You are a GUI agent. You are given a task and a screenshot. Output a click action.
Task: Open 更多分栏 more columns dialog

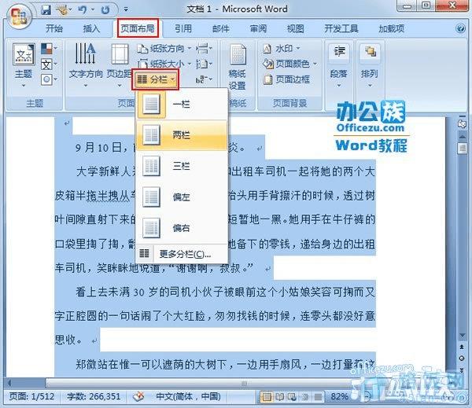coord(182,254)
